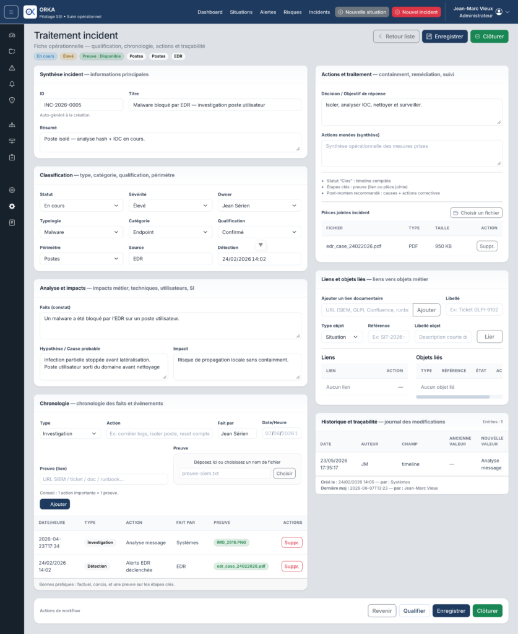Screen dimensions: 518x634
Task: Delete the Alerte EDR déclenchée timeline row
Action: click(291, 566)
